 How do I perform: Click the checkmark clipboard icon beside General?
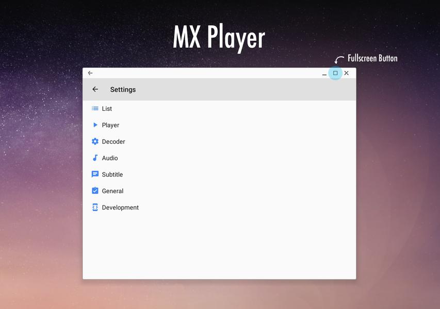95,191
